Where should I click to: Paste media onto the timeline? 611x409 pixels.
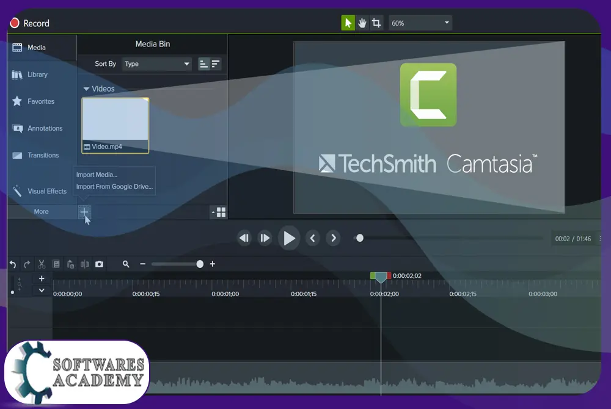[x=70, y=264]
